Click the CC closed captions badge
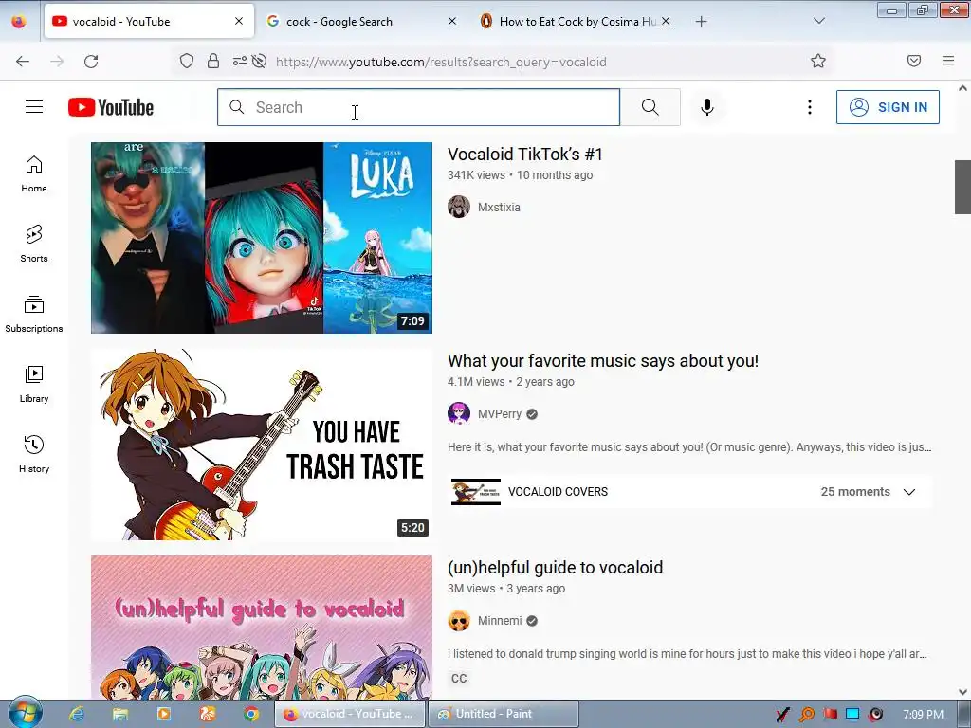Viewport: 971px width, 728px height. click(x=459, y=679)
